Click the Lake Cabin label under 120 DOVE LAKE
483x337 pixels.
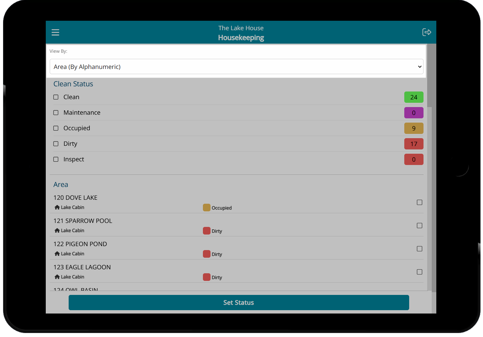click(x=73, y=207)
